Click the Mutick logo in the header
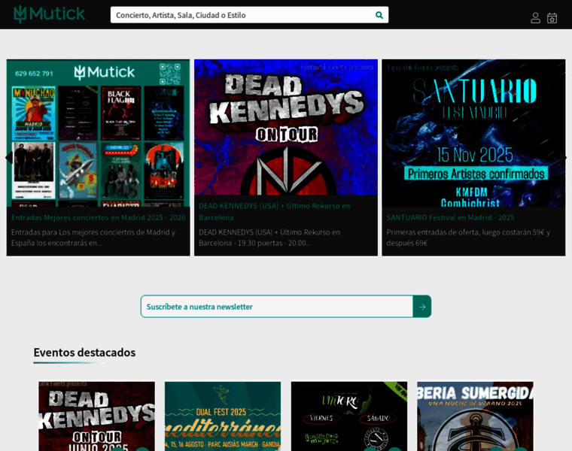Viewport: 572px width, 451px height. click(x=49, y=14)
